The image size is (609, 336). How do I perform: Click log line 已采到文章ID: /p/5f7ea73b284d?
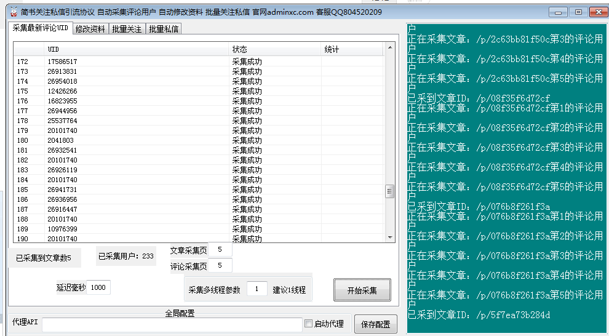[x=479, y=314]
